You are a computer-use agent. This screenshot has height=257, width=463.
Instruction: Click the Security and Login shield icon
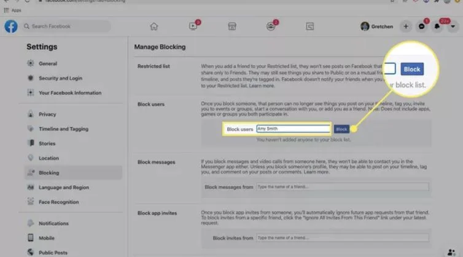click(x=31, y=78)
